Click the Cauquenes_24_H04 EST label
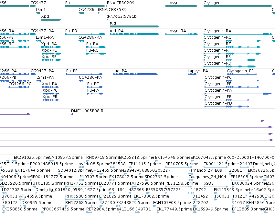 [207, 177]
